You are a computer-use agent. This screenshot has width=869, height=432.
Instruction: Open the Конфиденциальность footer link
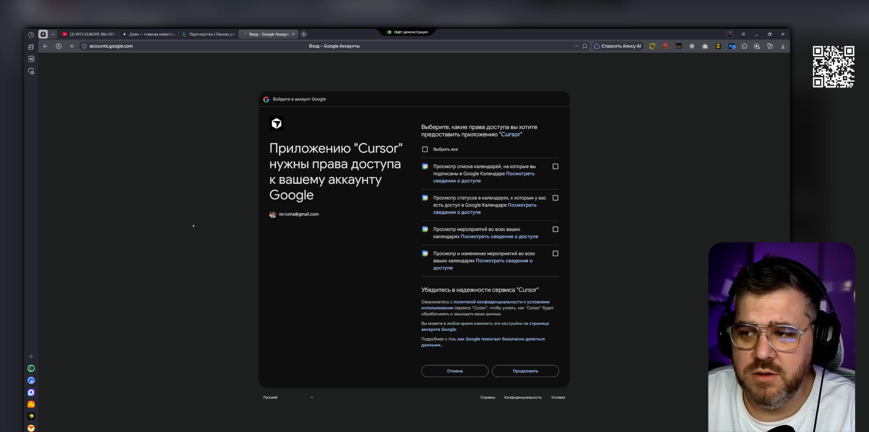pyautogui.click(x=523, y=398)
